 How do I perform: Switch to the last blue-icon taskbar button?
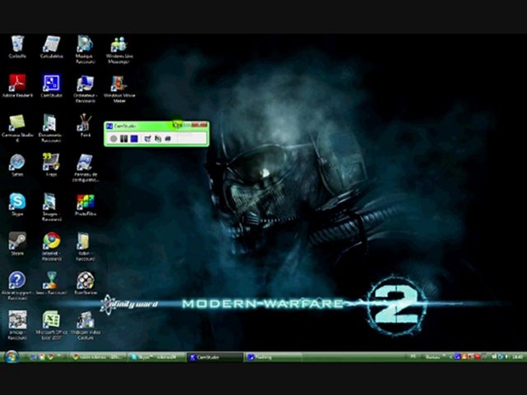[273, 357]
